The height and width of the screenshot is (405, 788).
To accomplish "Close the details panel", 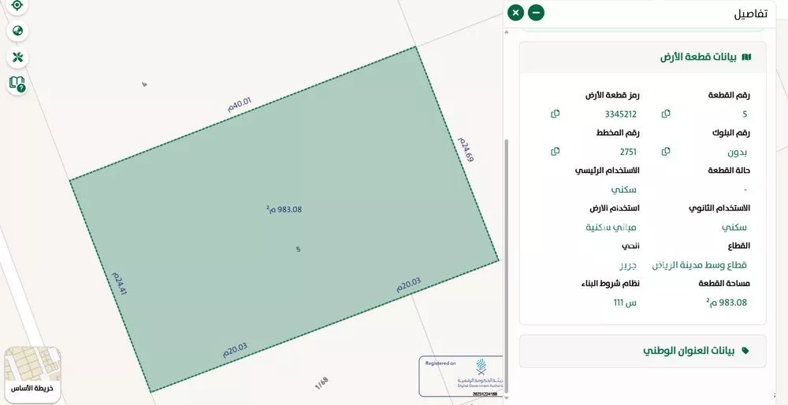I will point(515,13).
